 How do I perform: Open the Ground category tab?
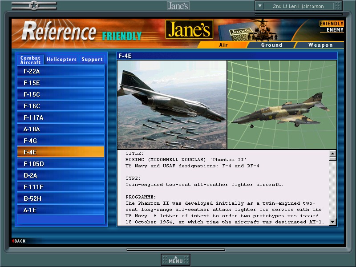click(x=271, y=45)
